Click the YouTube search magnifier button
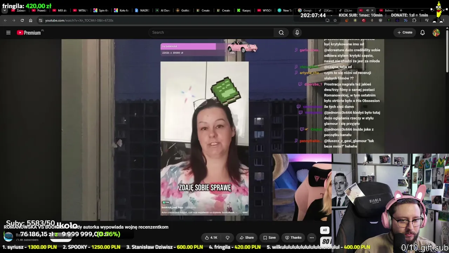 281,33
